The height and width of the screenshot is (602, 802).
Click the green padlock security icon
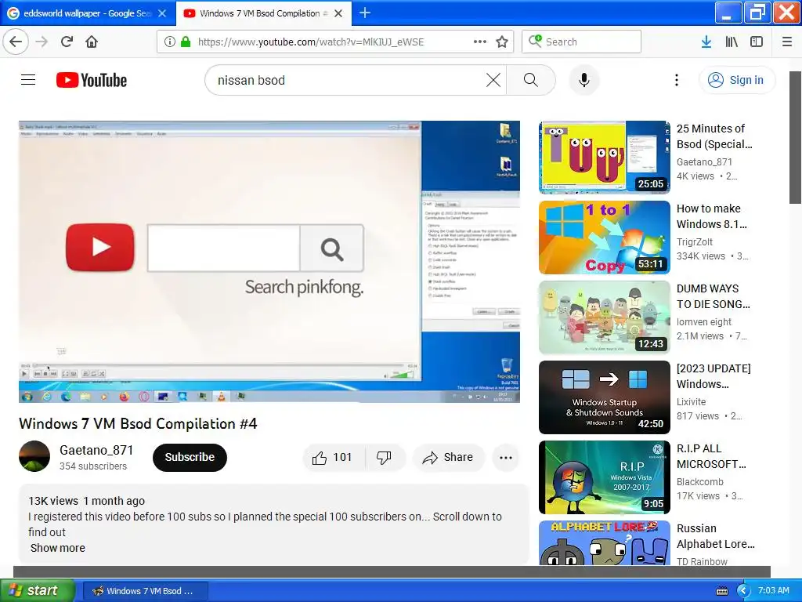pyautogui.click(x=186, y=42)
